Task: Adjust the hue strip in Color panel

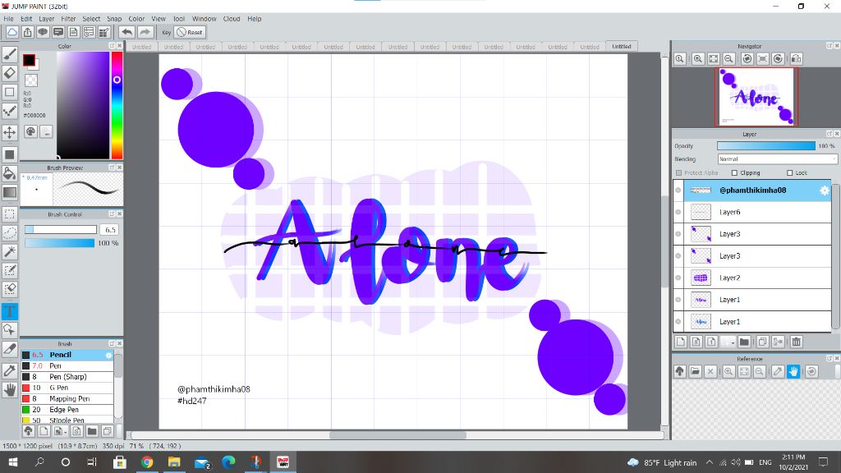Action: point(117,105)
